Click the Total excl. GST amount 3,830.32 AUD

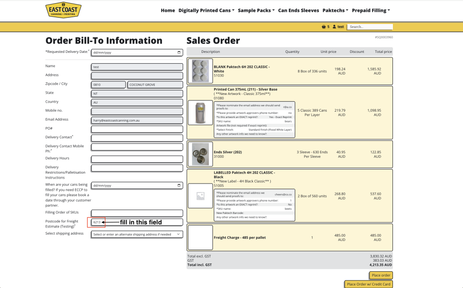[381, 256]
